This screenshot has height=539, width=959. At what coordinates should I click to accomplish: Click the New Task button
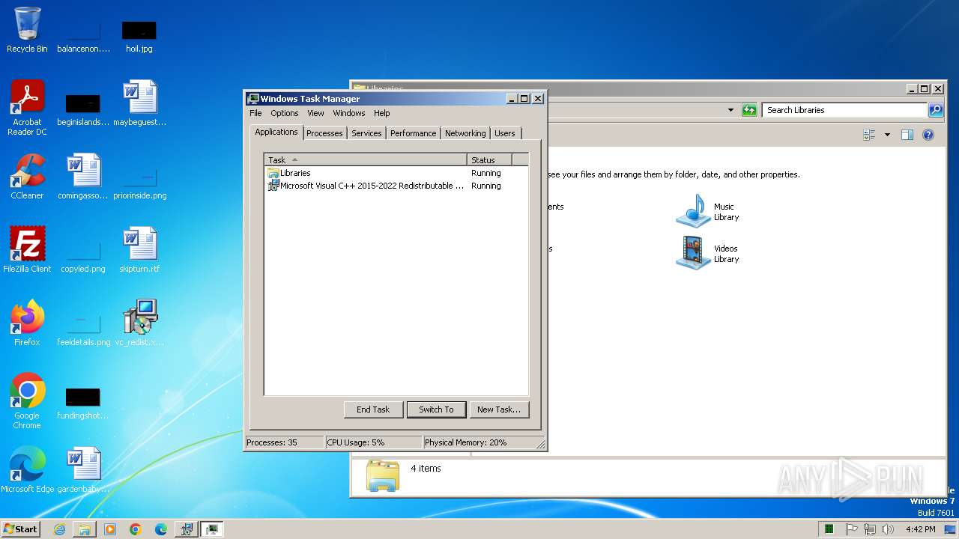pyautogui.click(x=499, y=409)
